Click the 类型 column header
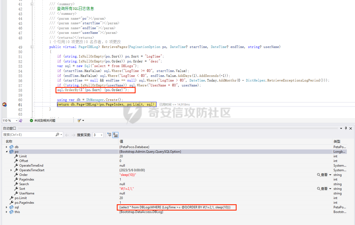 [x=337, y=141]
